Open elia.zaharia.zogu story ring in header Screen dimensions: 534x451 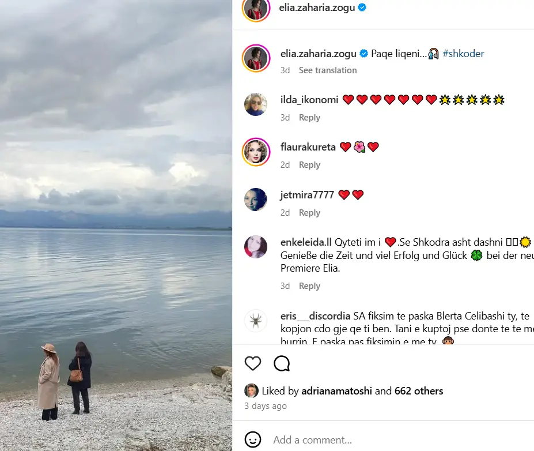256,8
